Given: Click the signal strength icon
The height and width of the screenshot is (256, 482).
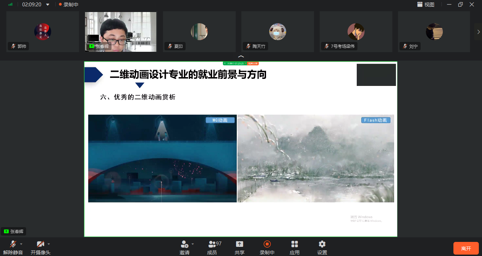Looking at the screenshot, I should click(x=11, y=5).
